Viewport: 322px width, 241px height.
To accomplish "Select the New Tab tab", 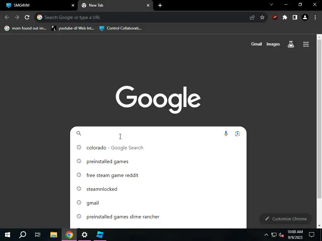I will point(115,5).
